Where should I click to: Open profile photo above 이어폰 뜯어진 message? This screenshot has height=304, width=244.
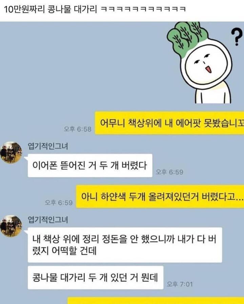point(11,152)
